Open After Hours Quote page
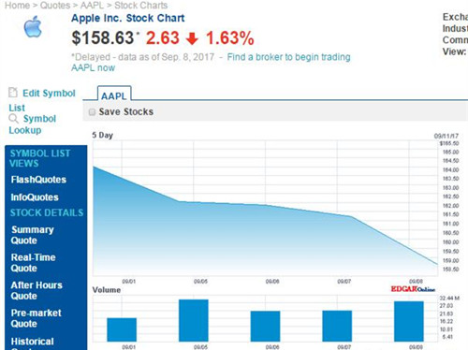The image size is (468, 350). point(37,290)
